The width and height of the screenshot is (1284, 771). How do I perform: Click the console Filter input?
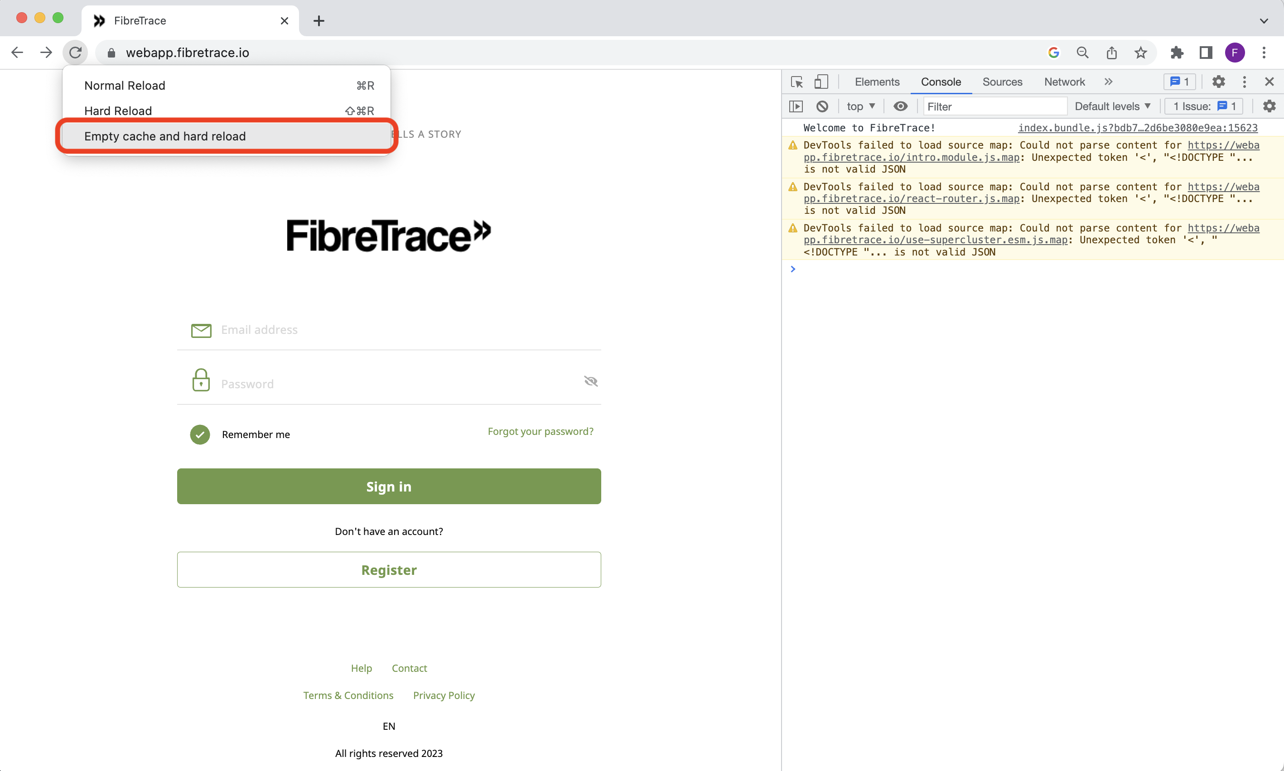tap(994, 106)
